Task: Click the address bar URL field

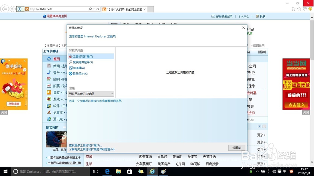Action: point(58,9)
